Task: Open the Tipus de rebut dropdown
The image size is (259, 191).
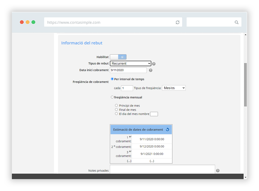Action: [x=130, y=64]
